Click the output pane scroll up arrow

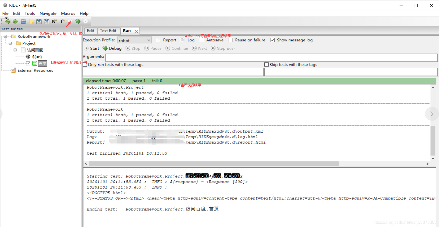click(433, 87)
